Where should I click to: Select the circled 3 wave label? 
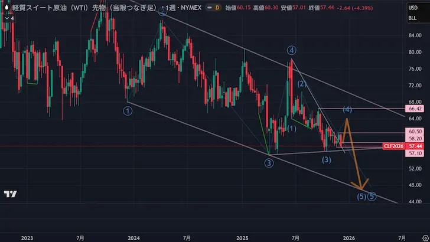click(x=269, y=163)
